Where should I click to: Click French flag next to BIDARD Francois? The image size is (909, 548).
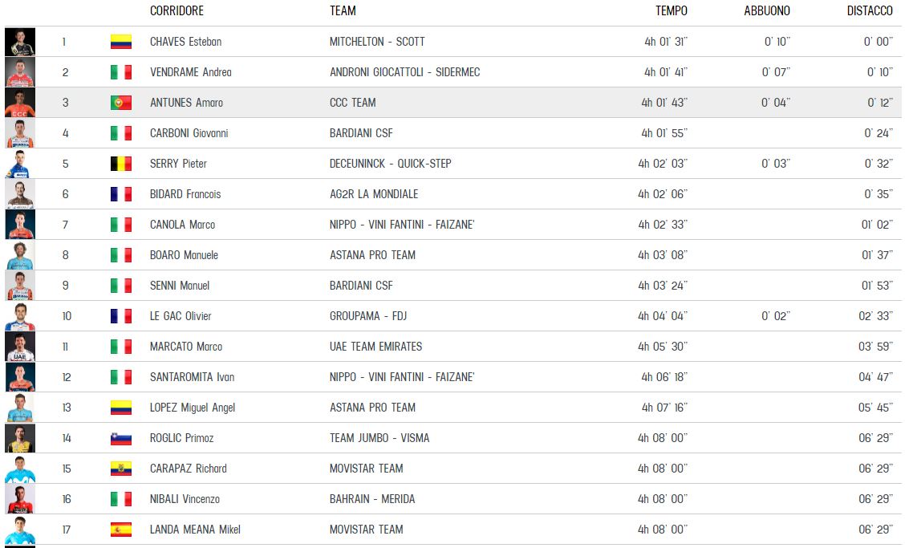(121, 193)
